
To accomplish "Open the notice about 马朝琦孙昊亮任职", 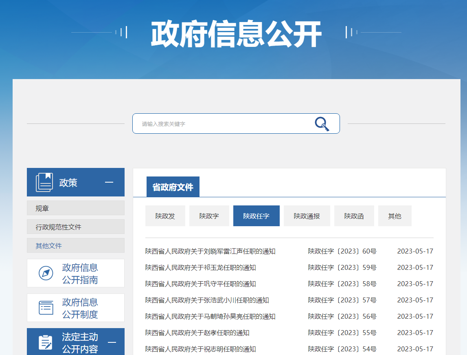I will (210, 317).
